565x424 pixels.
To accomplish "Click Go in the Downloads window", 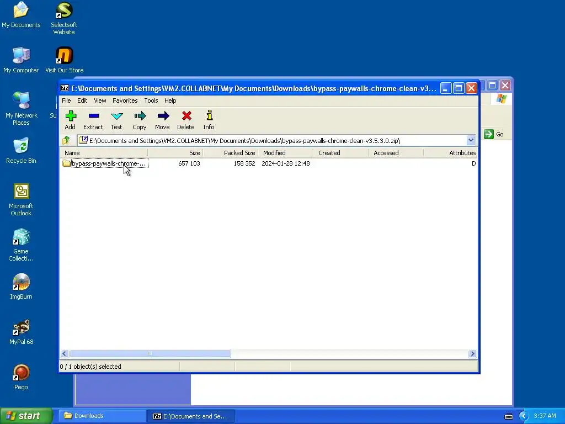I will [x=494, y=134].
